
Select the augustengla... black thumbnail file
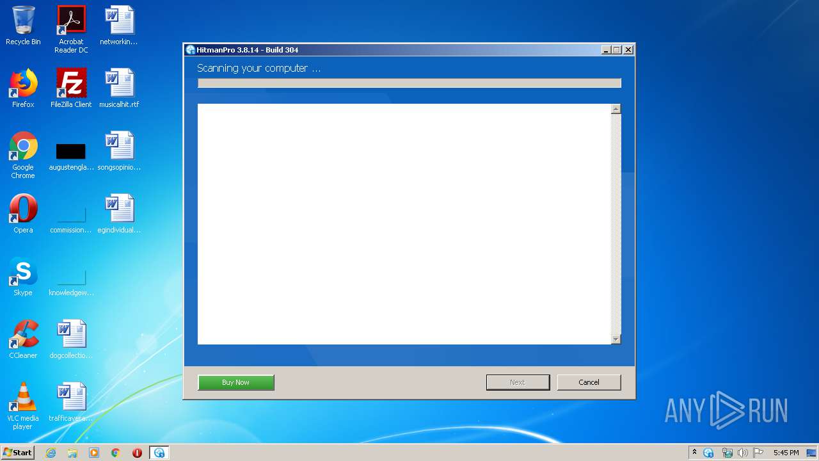coord(71,157)
